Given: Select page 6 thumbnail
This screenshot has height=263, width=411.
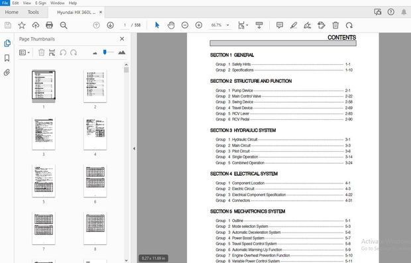Looking at the screenshot, I should [x=95, y=181].
